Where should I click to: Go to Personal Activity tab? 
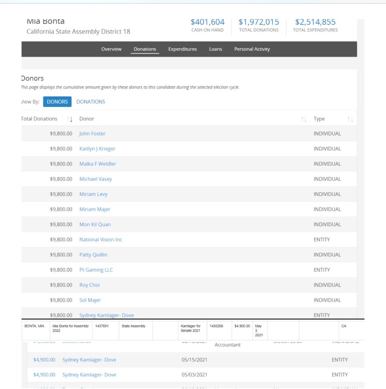[x=252, y=49]
